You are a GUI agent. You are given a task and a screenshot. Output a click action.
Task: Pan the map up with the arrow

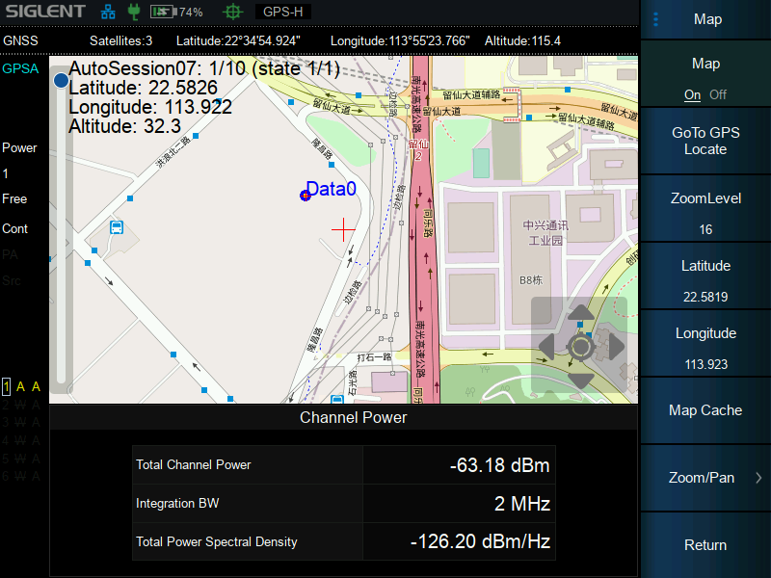(x=580, y=313)
